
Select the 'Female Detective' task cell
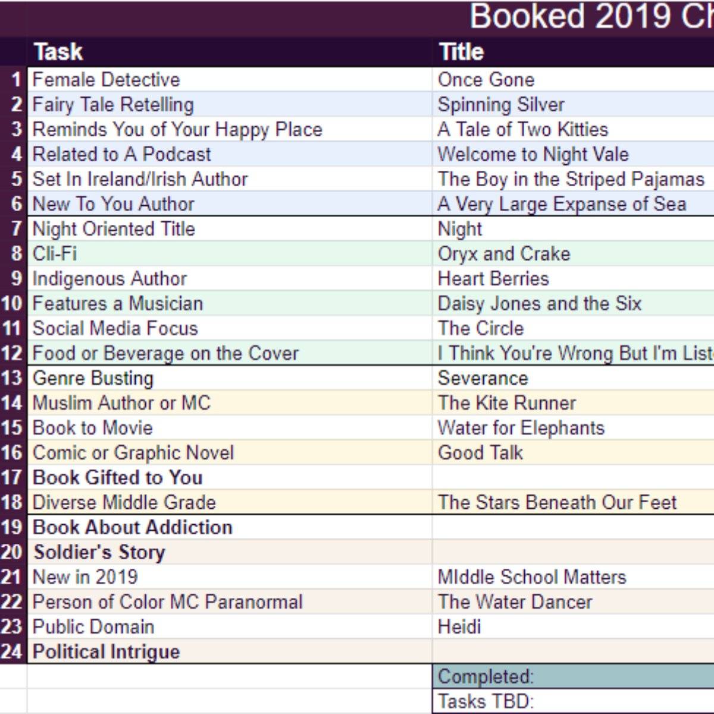229,80
